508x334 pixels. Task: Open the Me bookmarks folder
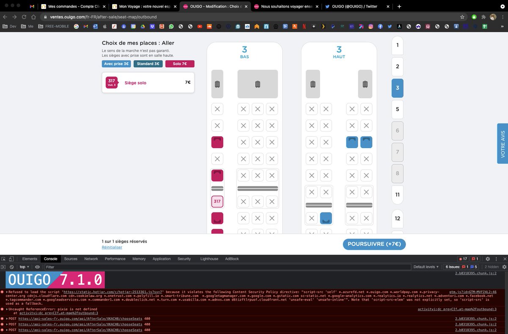27,26
